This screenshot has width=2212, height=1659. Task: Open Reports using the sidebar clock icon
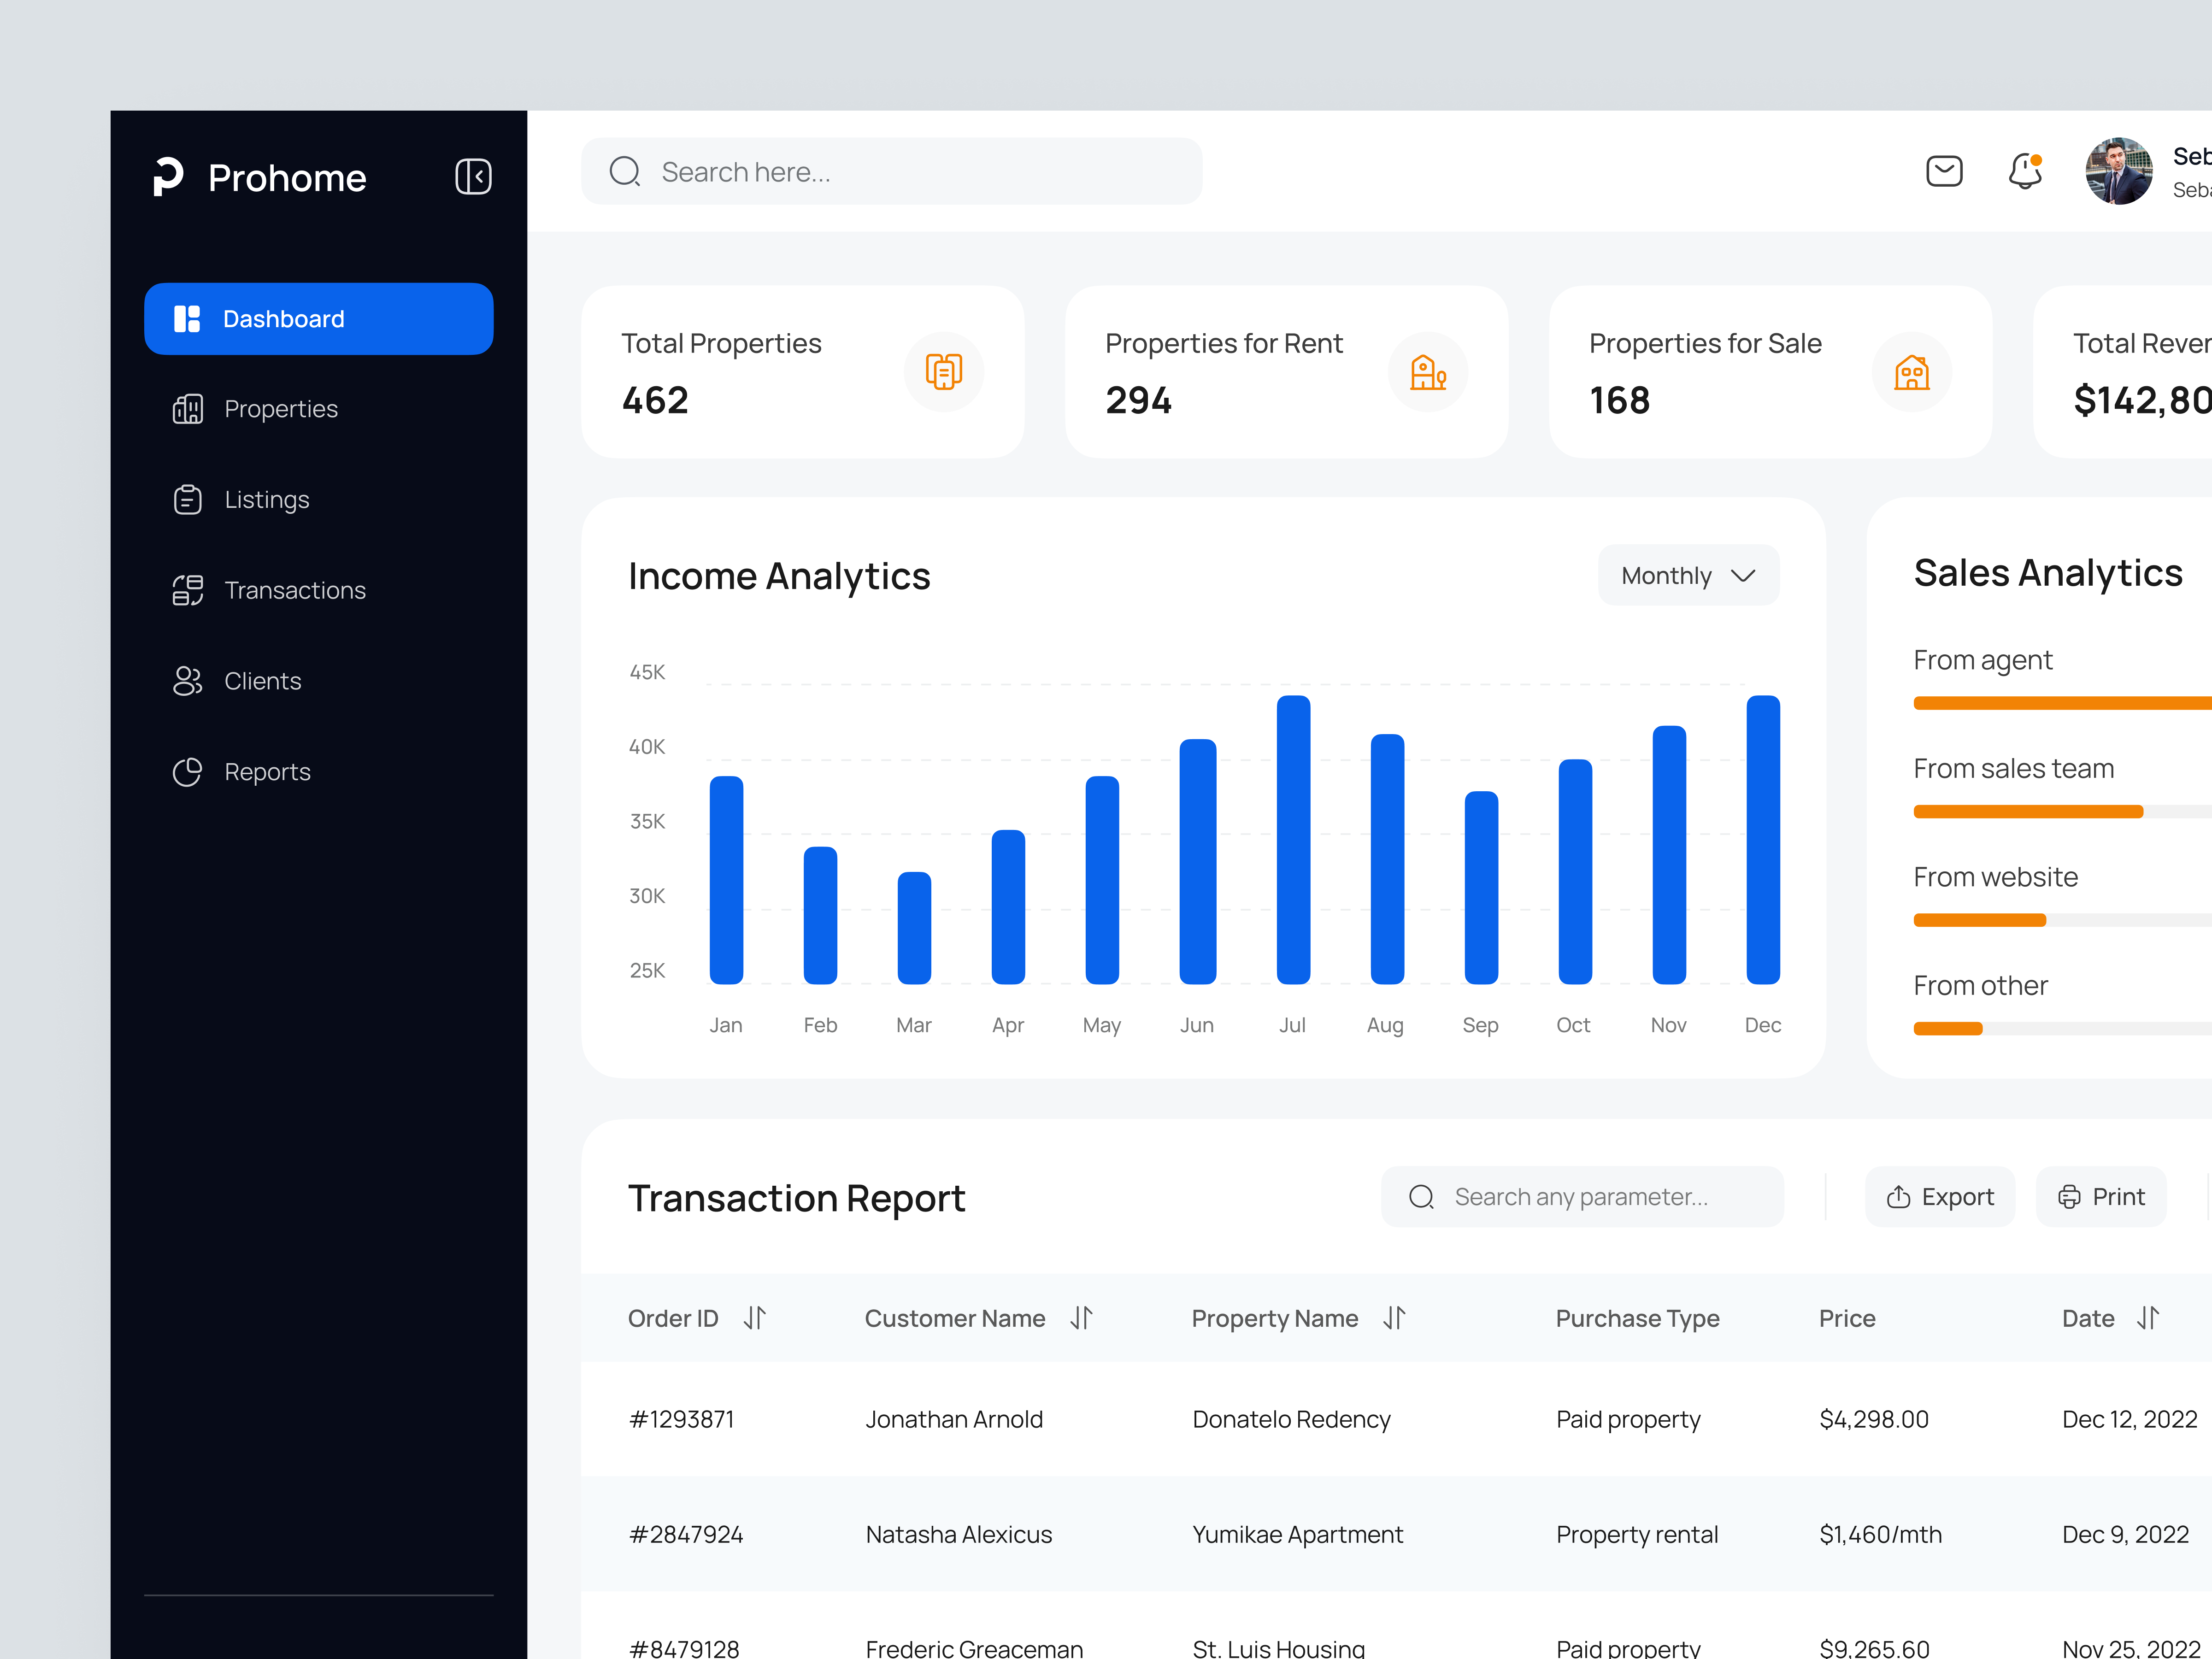point(188,771)
